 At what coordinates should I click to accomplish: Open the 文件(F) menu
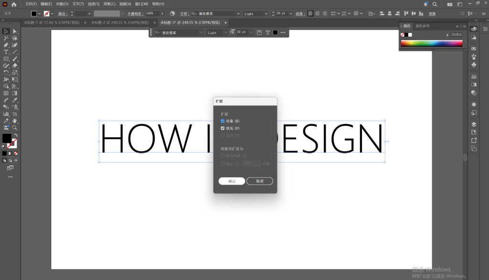31,4
